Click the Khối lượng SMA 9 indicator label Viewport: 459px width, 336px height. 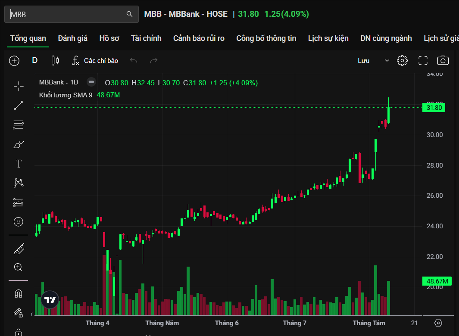66,95
